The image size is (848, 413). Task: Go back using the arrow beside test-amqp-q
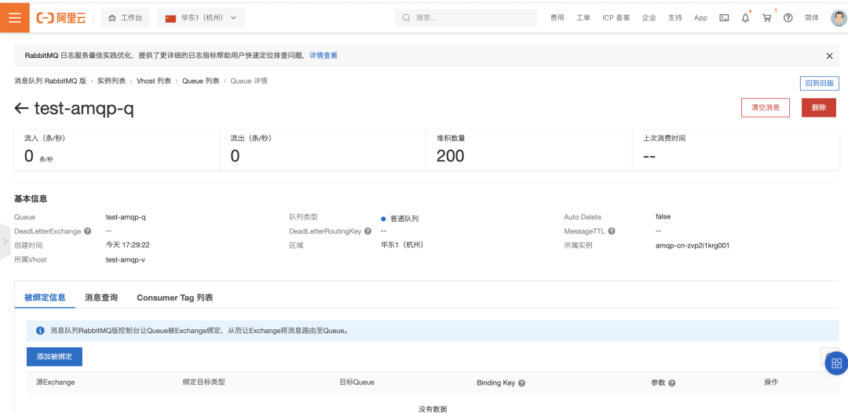coord(21,108)
